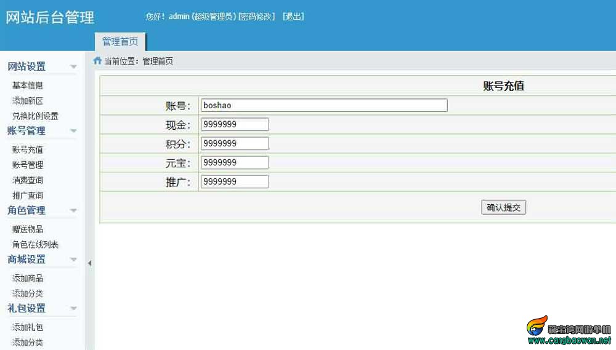616x350 pixels.
Task: Click the 退出 logout link
Action: (x=293, y=17)
